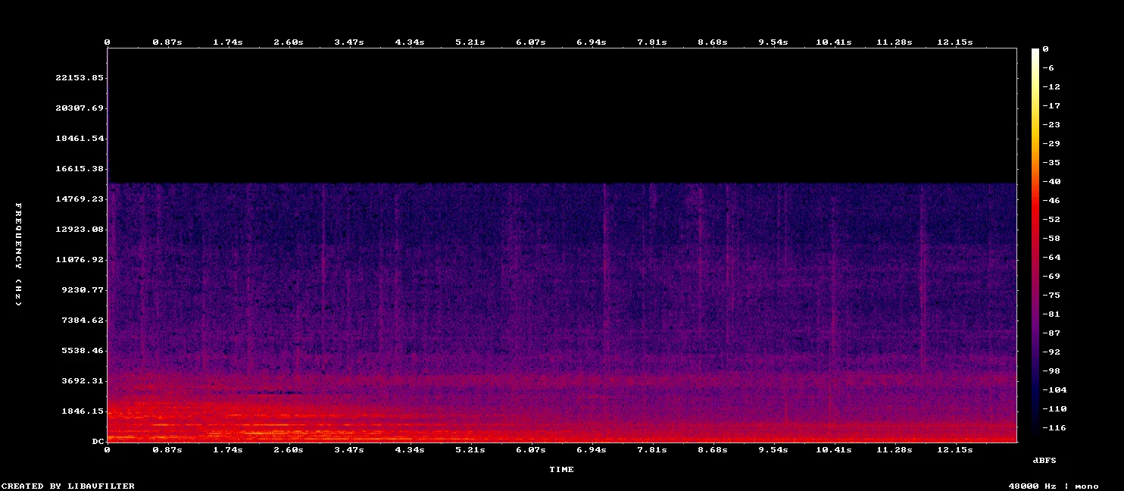Pick the -110 dBFS scale value
The height and width of the screenshot is (491, 1124).
(1054, 409)
